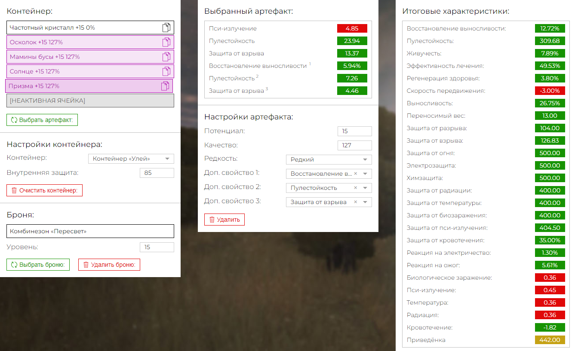575x351 pixels.
Task: Click the total Пулестойкость 309.68 value
Action: tap(550, 41)
